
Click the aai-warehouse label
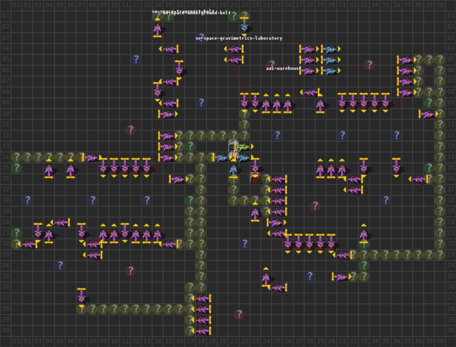coord(284,69)
